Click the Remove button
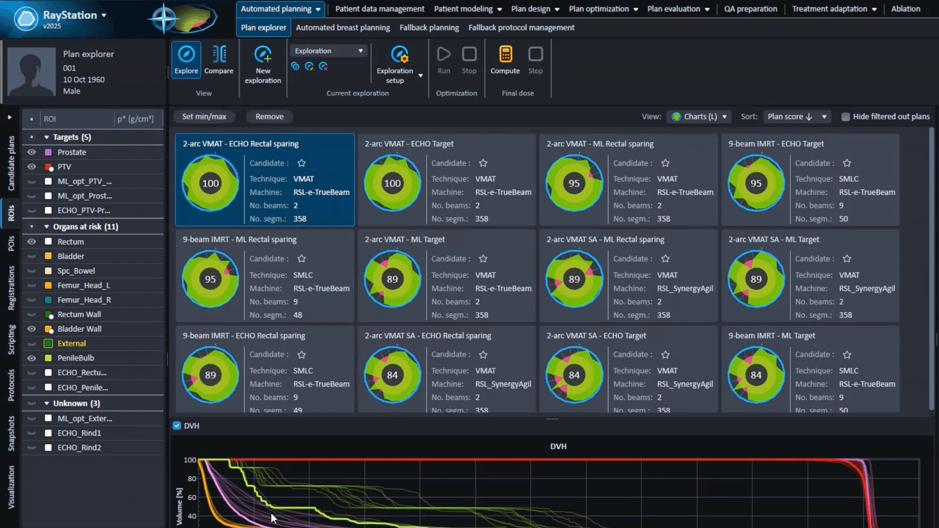The height and width of the screenshot is (528, 939). (x=269, y=117)
